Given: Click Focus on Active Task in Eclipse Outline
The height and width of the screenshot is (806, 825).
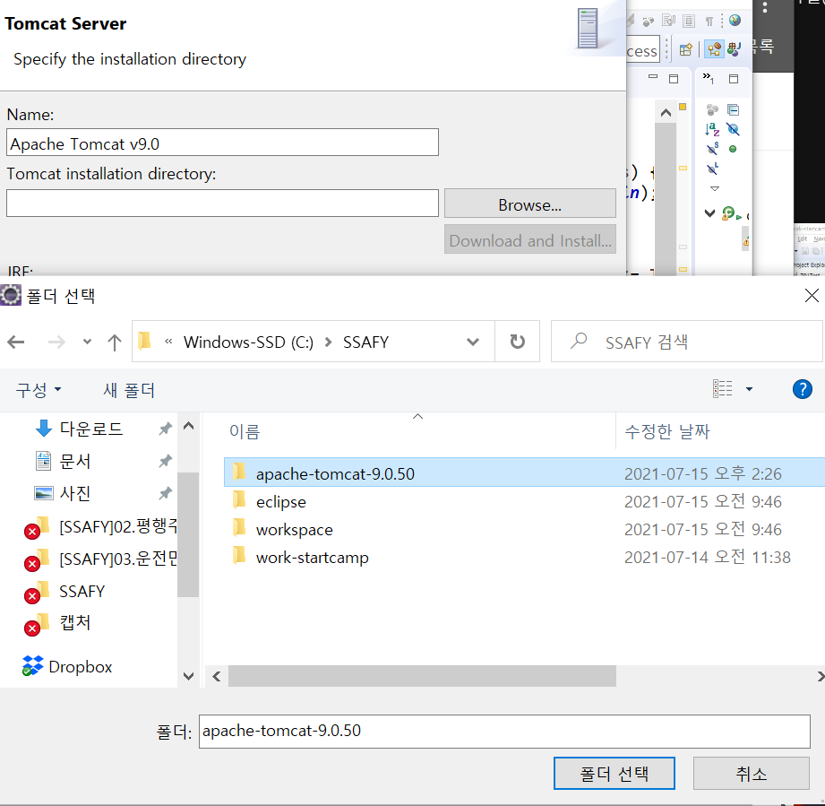Looking at the screenshot, I should tap(712, 109).
